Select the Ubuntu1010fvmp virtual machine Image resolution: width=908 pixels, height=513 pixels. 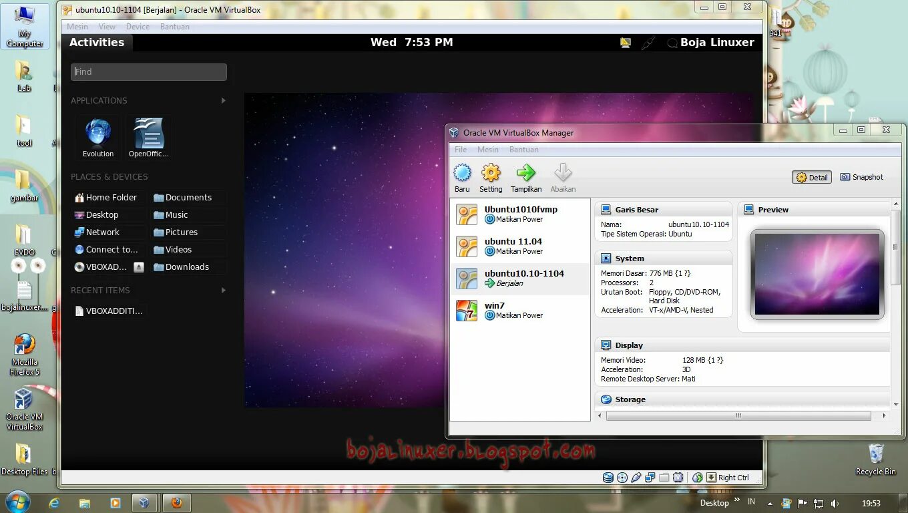520,214
